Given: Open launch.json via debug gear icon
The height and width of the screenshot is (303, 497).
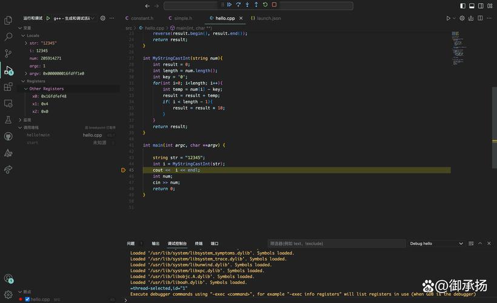Looking at the screenshot, I should coord(102,18).
